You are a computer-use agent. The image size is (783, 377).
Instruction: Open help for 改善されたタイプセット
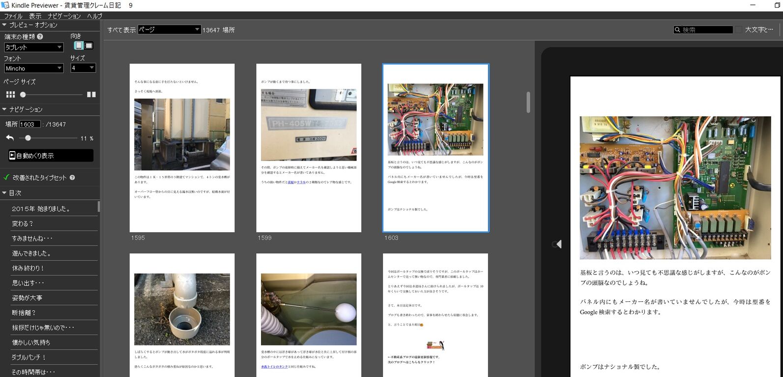point(72,178)
